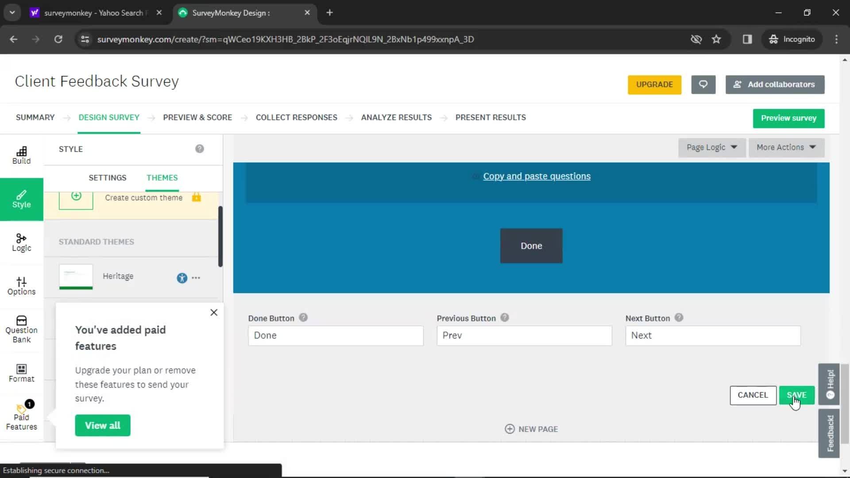Screen dimensions: 850x478
Task: Close the paid features popup
Action: pos(214,312)
